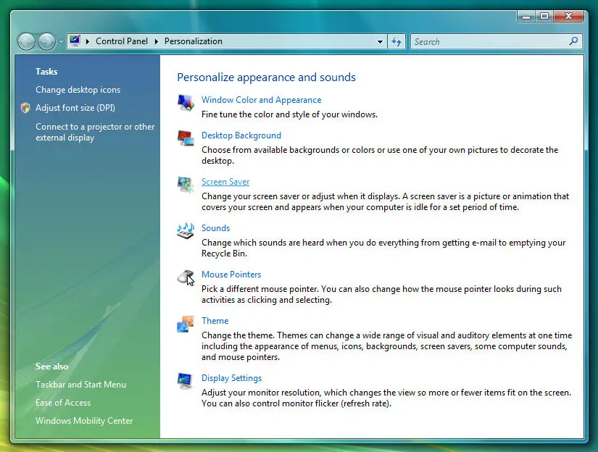Close the Personalization window

tap(568, 17)
